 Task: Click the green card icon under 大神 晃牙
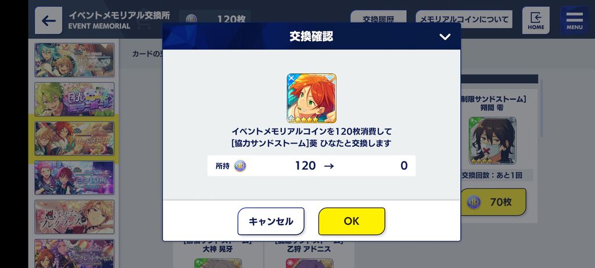218,263
